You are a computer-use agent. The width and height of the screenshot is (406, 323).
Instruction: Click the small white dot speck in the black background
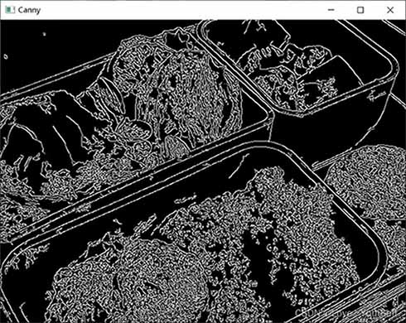[x=44, y=34]
